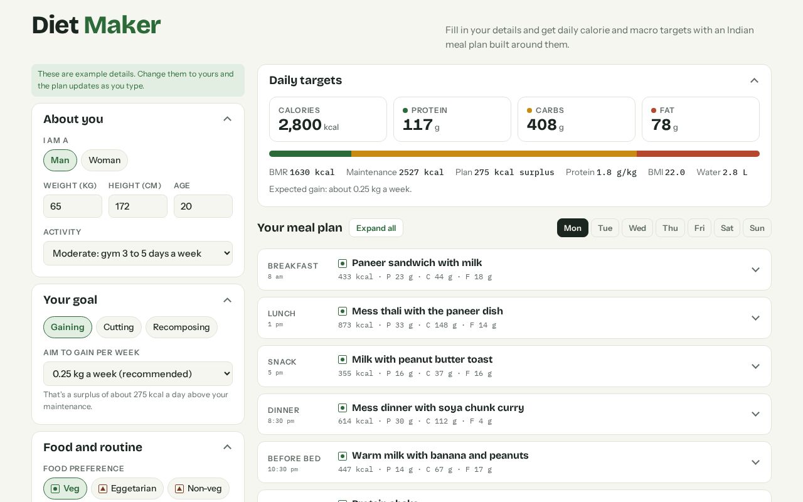
Task: Collapse the About you section
Action: [228, 119]
